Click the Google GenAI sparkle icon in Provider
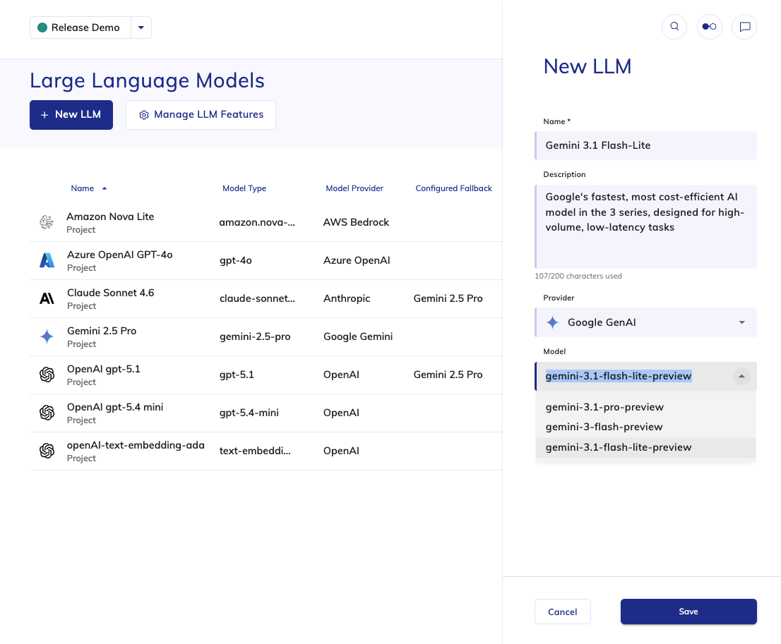781x644 pixels. click(552, 322)
